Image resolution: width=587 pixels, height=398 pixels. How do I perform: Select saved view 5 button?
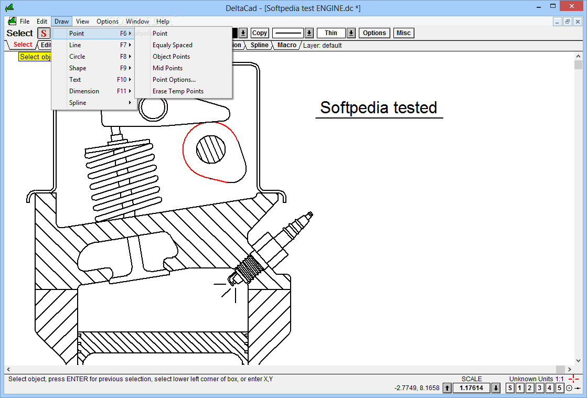559,388
